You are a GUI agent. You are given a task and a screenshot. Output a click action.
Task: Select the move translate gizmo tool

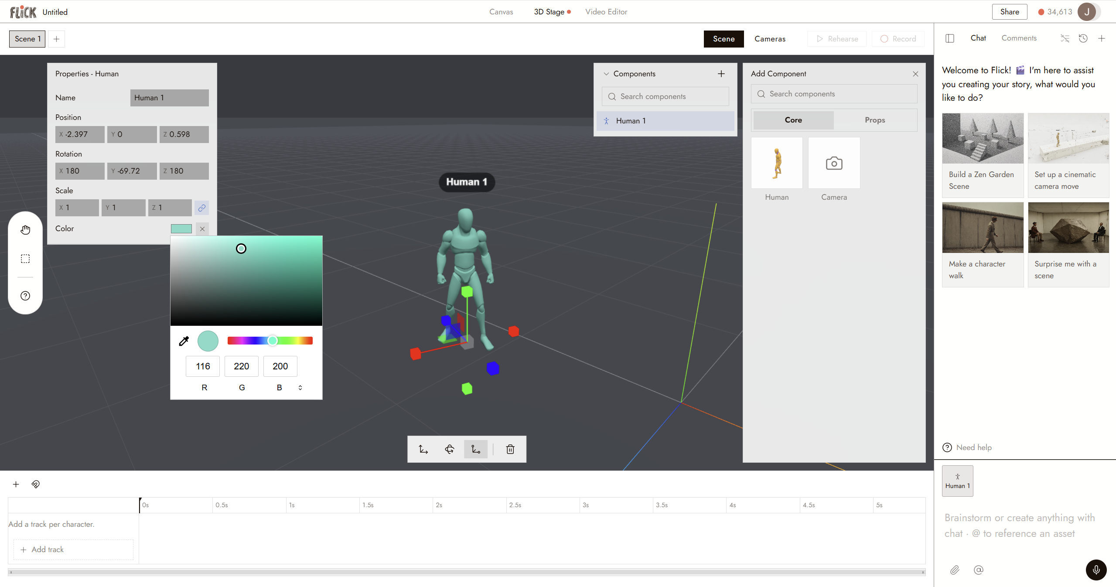coord(423,449)
